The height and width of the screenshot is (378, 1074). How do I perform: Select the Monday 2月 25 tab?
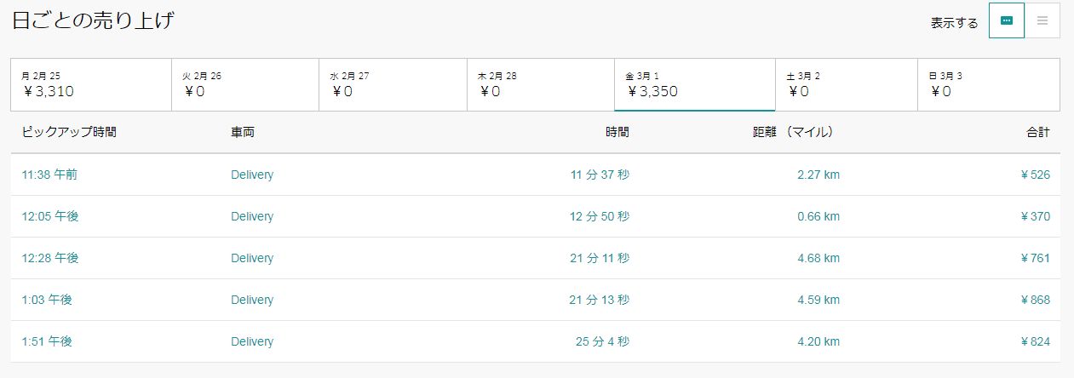click(x=91, y=84)
